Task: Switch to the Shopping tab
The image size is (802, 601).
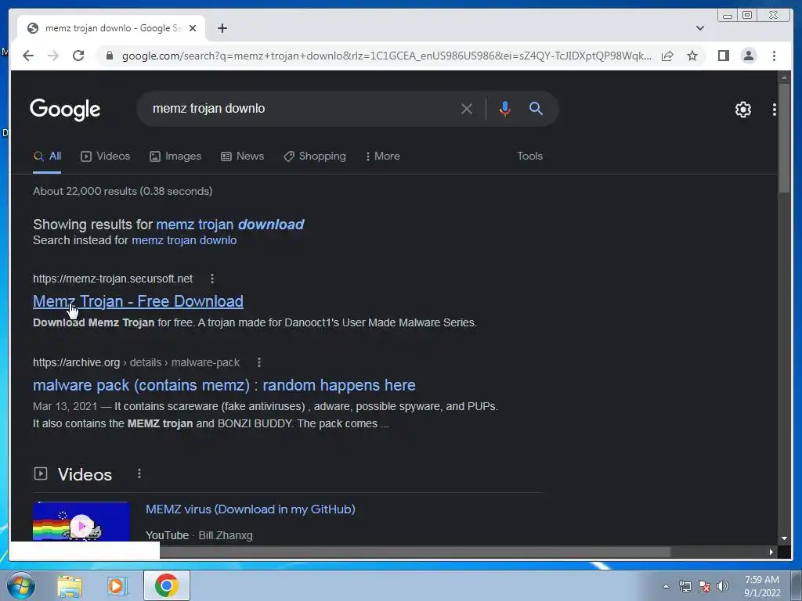Action: (315, 156)
